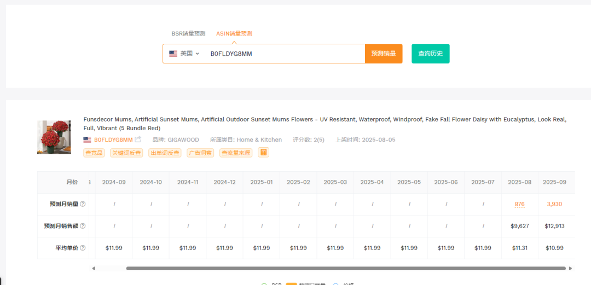Image resolution: width=591 pixels, height=285 pixels.
Task: Click the 2024-10 month column header
Action: [151, 182]
